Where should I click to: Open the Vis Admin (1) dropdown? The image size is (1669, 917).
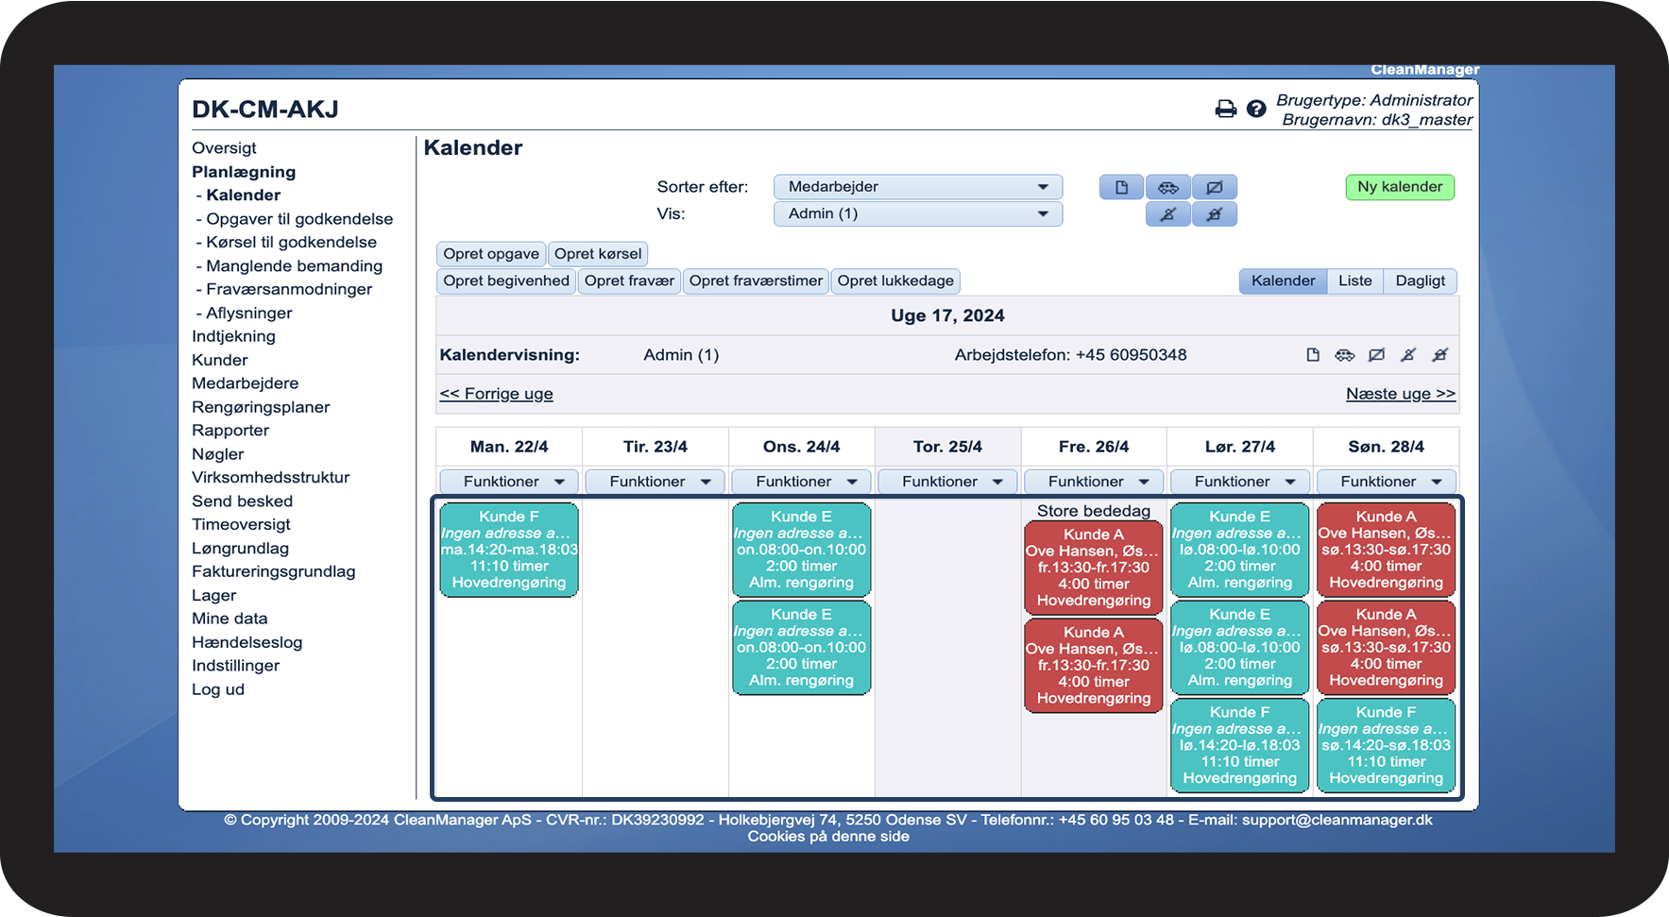(918, 213)
